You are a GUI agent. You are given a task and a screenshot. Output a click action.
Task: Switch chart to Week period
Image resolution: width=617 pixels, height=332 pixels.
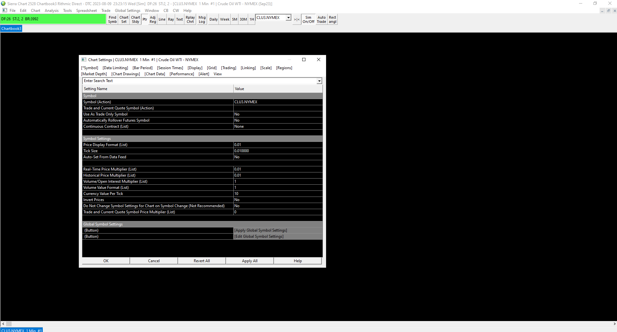point(225,19)
